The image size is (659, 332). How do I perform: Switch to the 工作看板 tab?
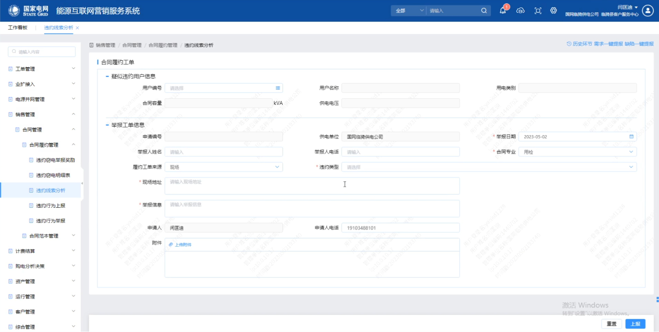18,27
